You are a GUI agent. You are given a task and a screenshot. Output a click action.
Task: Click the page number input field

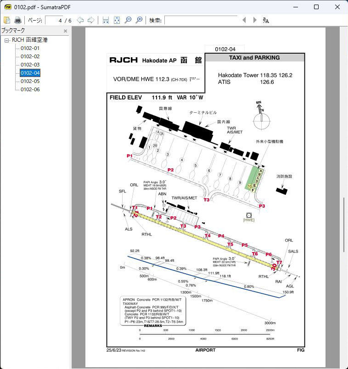54,20
